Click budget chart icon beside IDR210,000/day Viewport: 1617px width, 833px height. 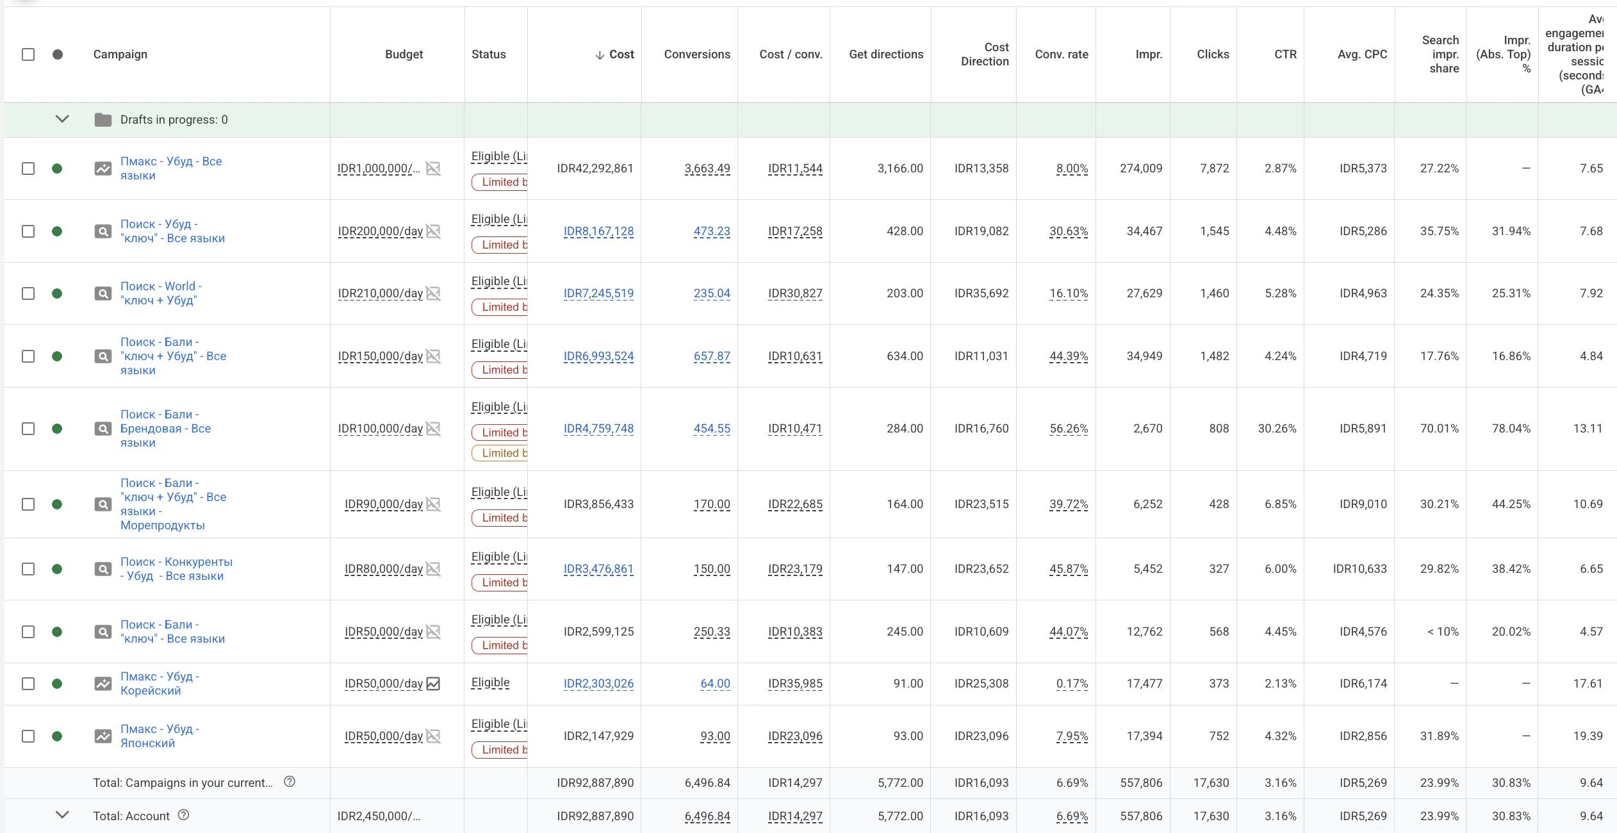click(x=434, y=293)
